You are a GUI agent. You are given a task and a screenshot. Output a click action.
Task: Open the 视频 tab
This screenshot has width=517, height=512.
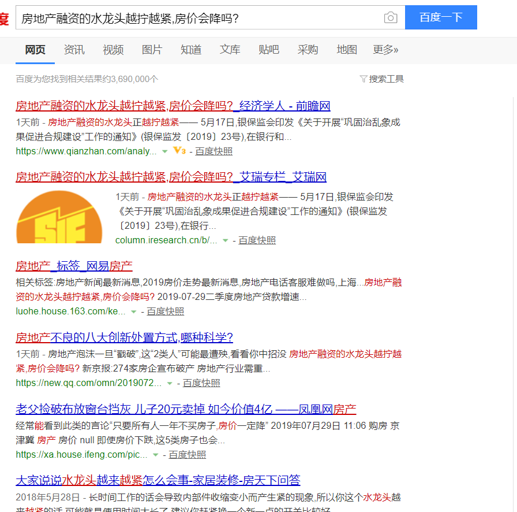(113, 50)
